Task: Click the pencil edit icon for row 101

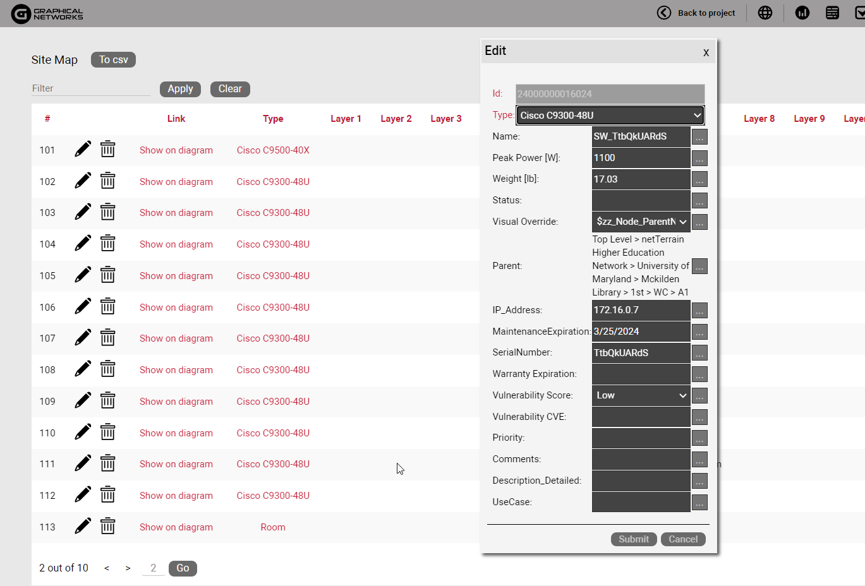Action: click(83, 149)
